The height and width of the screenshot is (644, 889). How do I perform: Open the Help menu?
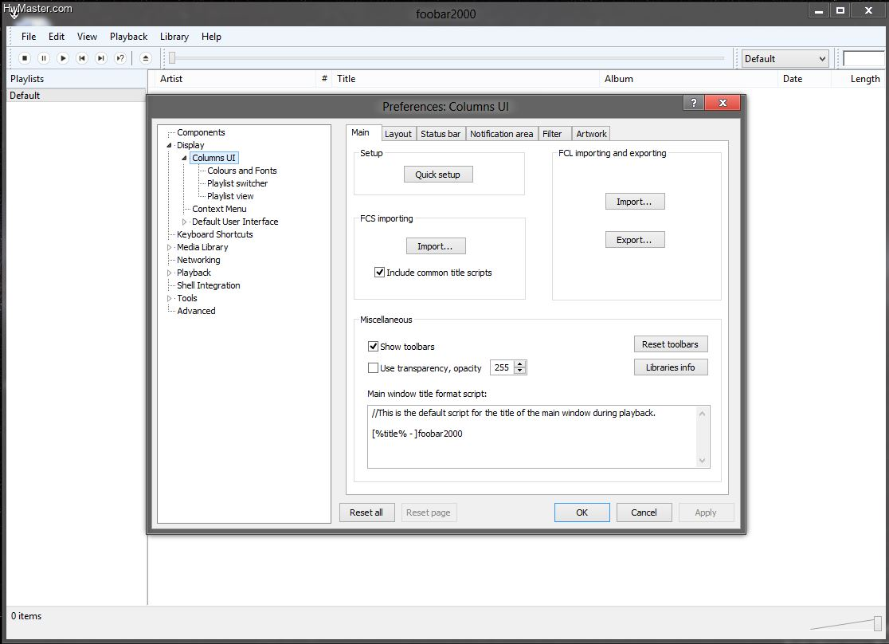(x=211, y=37)
